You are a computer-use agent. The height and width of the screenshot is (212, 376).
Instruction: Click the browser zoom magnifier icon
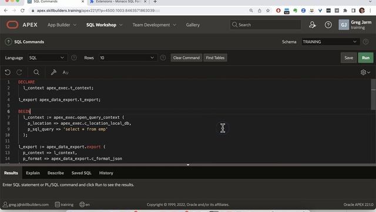(x=251, y=11)
